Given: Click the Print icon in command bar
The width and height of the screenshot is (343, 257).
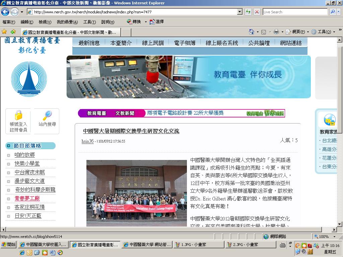Looking at the screenshot, I should pos(276,32).
